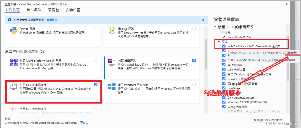Toggle the Windows 11 SDK (10.0.22621.0) checkbox

point(224,102)
